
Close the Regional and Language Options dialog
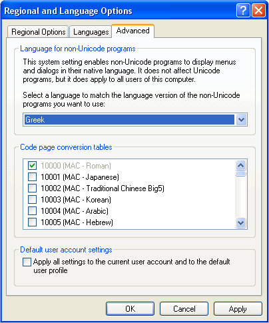click(x=258, y=10)
